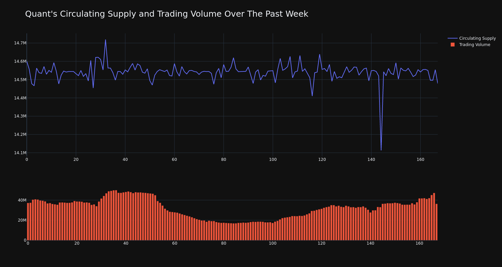
Task: Click the last volume bar at the right edge
Action: [436, 222]
